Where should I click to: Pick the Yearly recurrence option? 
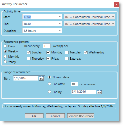pyautogui.click(x=5, y=62)
